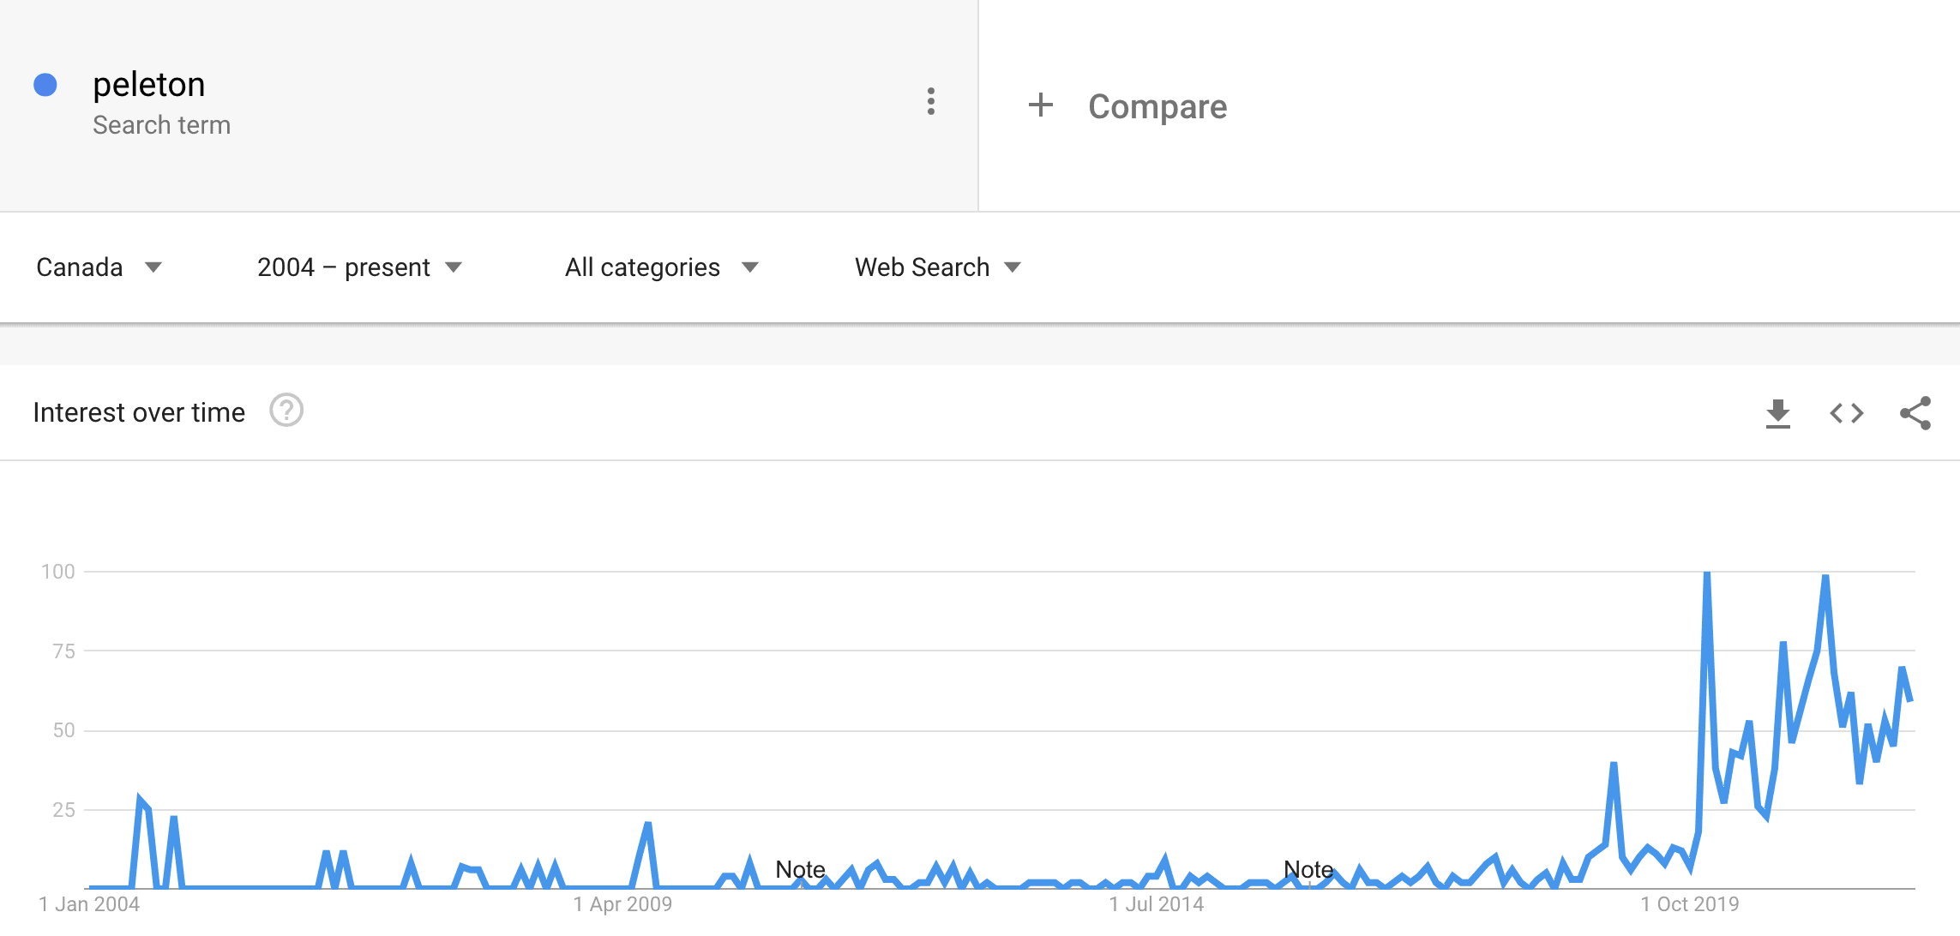The width and height of the screenshot is (1960, 936).
Task: Expand the Canada region dropdown
Action: (99, 267)
